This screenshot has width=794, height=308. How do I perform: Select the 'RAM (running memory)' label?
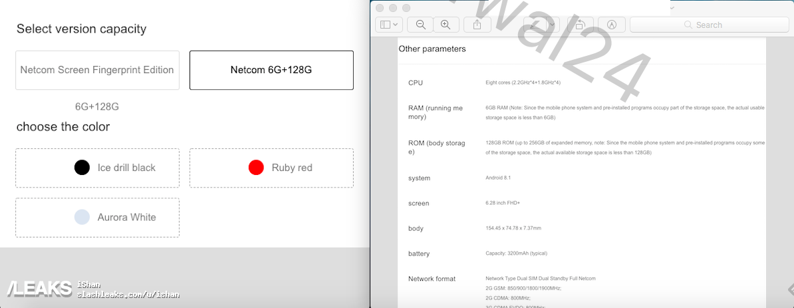coord(436,113)
